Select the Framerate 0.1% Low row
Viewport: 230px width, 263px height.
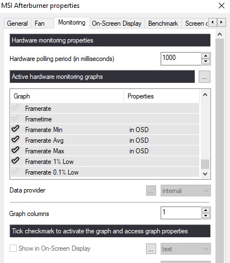click(x=105, y=172)
